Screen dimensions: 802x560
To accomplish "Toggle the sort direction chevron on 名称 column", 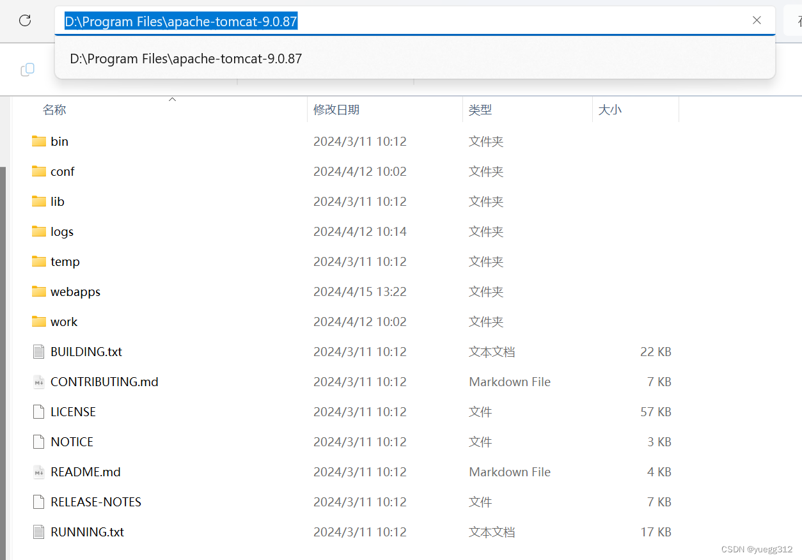I will 172,99.
